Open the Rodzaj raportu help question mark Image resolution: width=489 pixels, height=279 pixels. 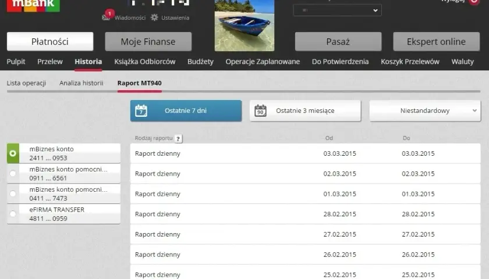(x=178, y=138)
